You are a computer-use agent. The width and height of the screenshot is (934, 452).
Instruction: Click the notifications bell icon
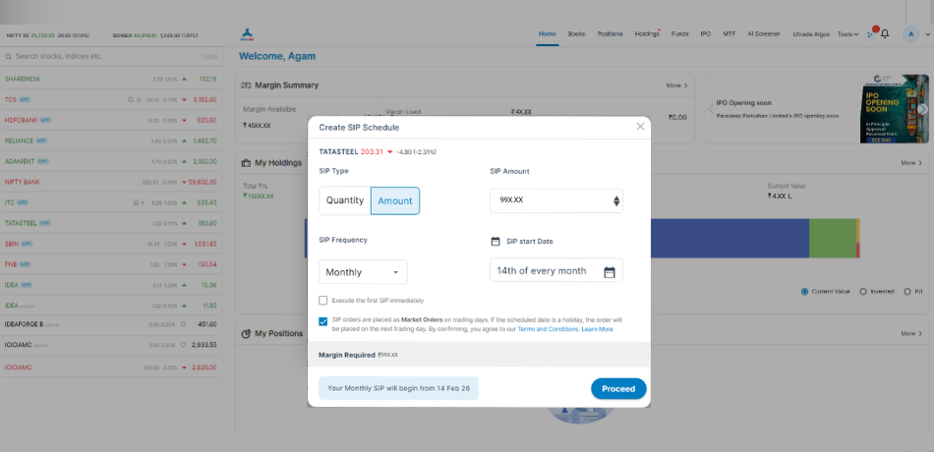(885, 34)
